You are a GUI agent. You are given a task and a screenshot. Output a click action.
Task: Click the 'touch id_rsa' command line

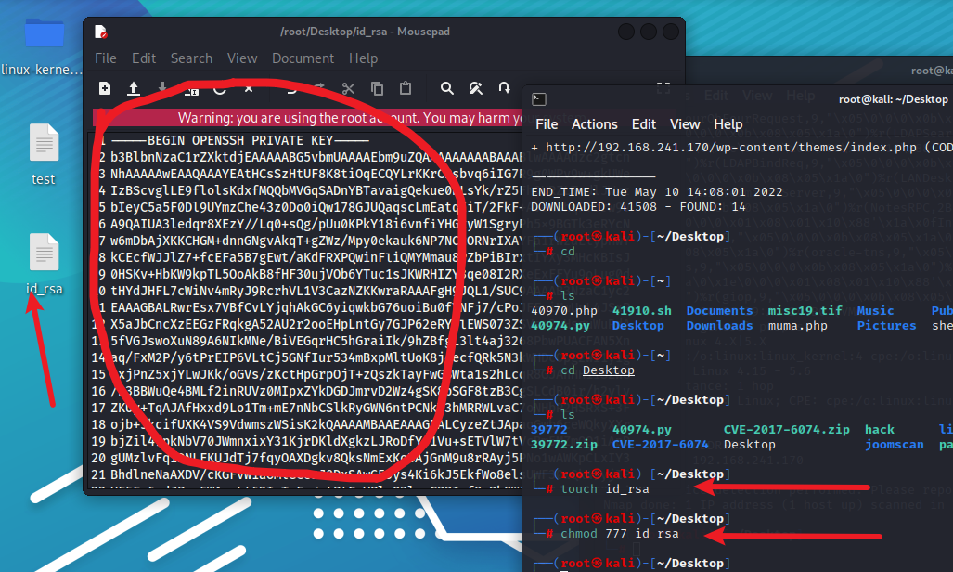coord(605,488)
